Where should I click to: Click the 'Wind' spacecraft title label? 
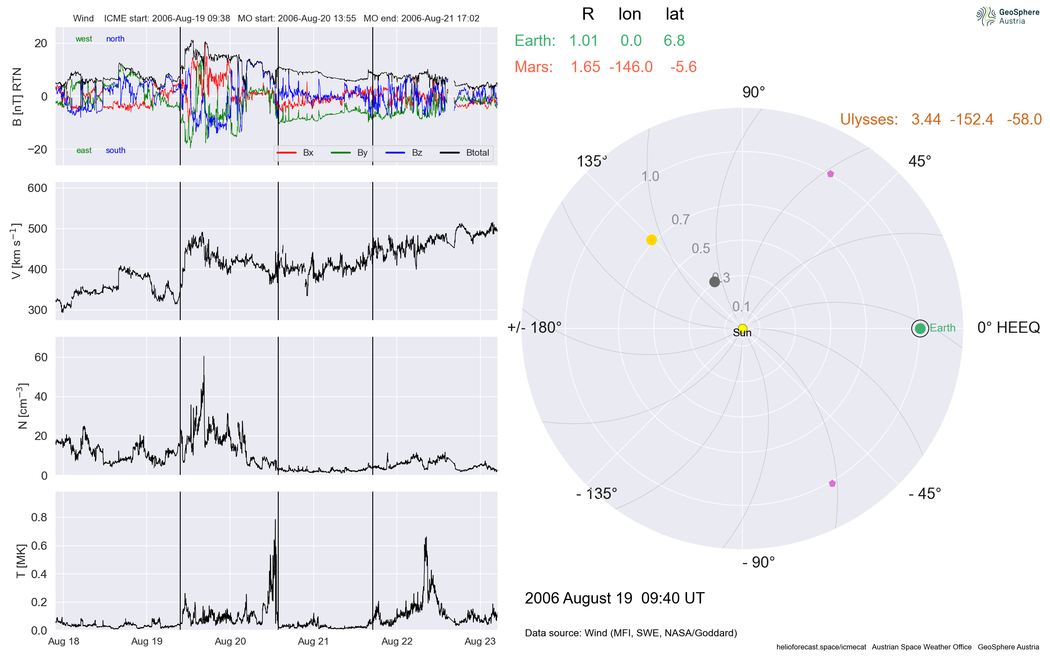84,18
